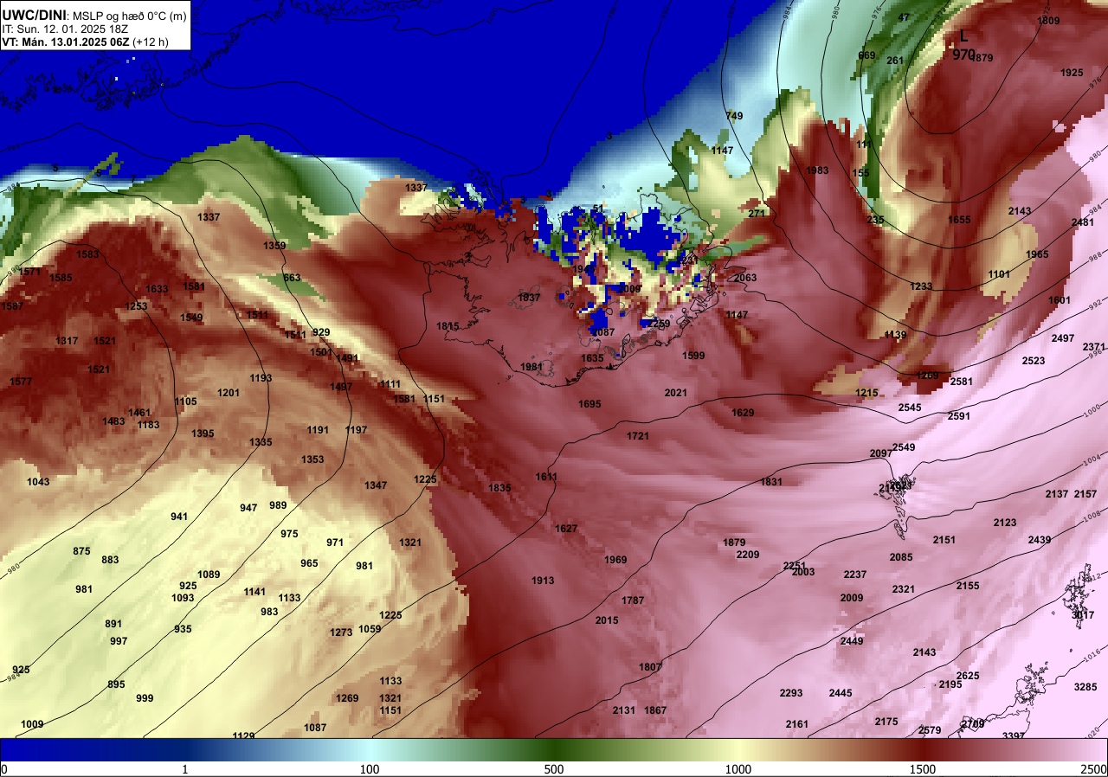The image size is (1108, 777).
Task: Click the value 1273
Action: [x=341, y=633]
